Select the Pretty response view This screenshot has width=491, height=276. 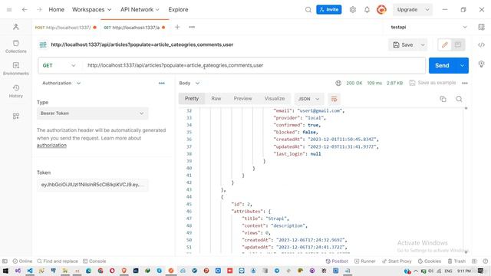point(192,99)
